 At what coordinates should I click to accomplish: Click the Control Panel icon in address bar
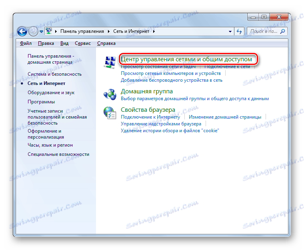49,31
